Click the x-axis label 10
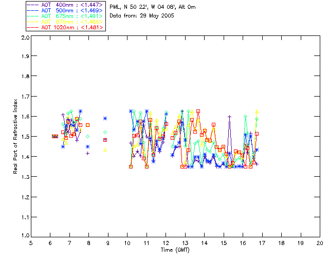Viewport: 329px width, 263px height. pos(127,243)
